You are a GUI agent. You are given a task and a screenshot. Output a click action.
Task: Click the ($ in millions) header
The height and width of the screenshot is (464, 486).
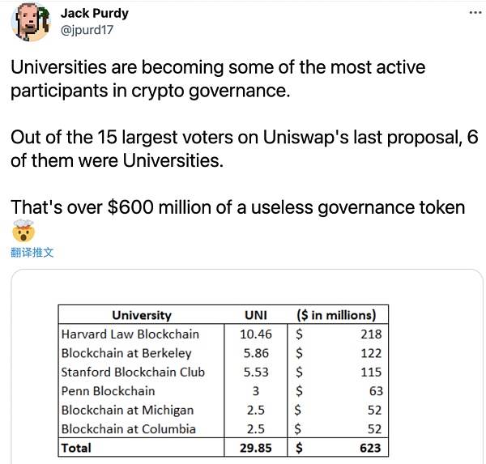click(337, 315)
